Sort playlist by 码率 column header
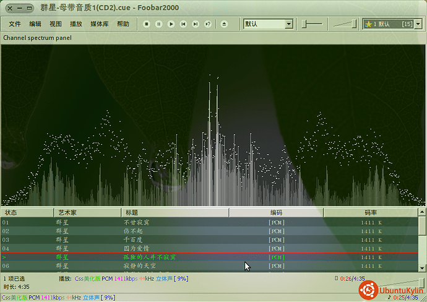427x302 pixels. click(x=371, y=212)
